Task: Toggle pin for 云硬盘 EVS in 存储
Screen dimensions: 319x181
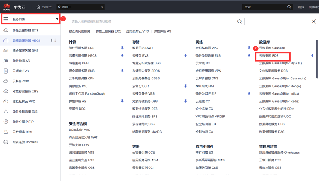Action: [x=185, y=55]
